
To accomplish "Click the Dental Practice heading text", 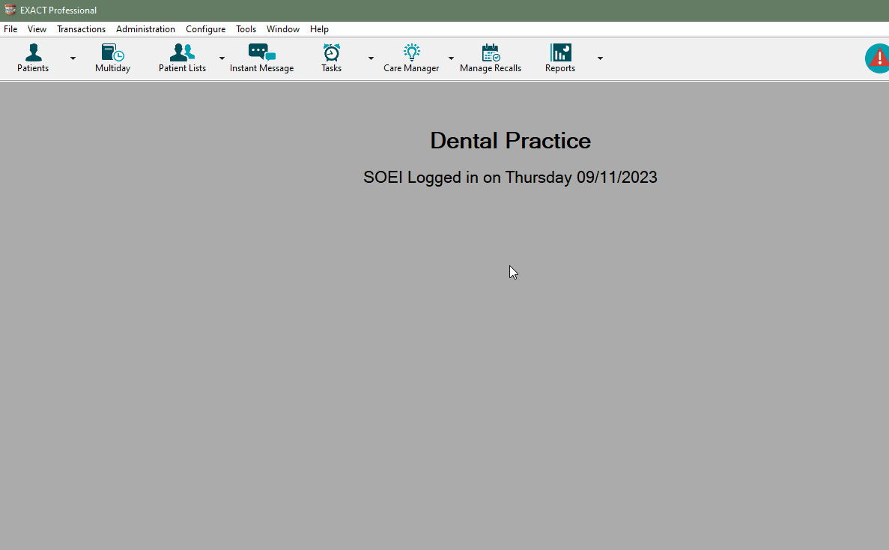I will coord(510,141).
